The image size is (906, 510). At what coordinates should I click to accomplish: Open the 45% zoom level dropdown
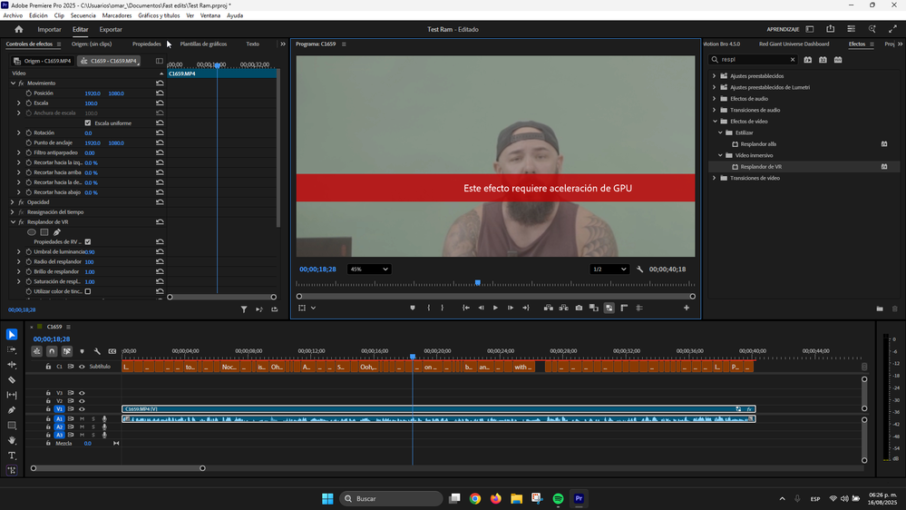pyautogui.click(x=368, y=269)
